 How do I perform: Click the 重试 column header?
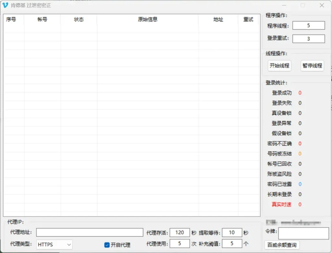click(248, 19)
